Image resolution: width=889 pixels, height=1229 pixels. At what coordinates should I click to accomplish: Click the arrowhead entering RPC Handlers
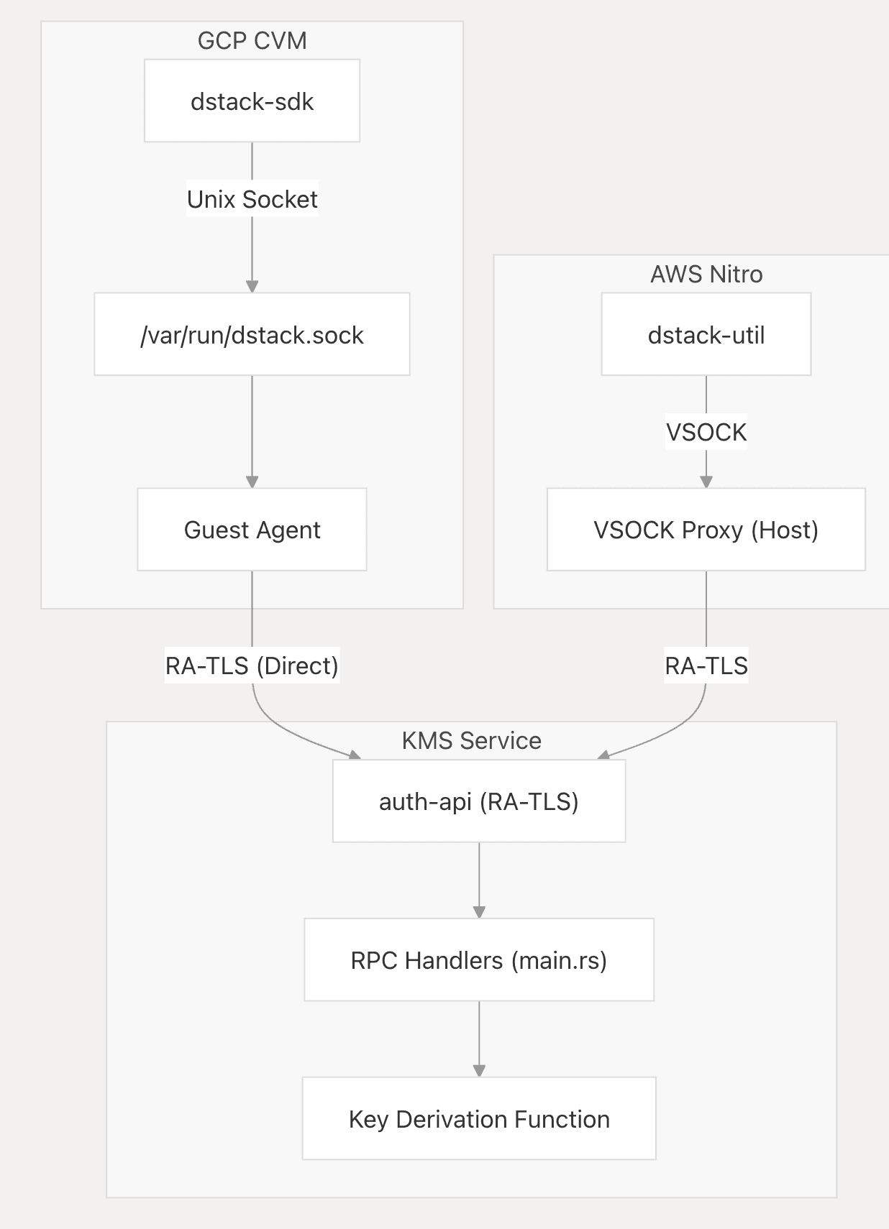click(479, 912)
